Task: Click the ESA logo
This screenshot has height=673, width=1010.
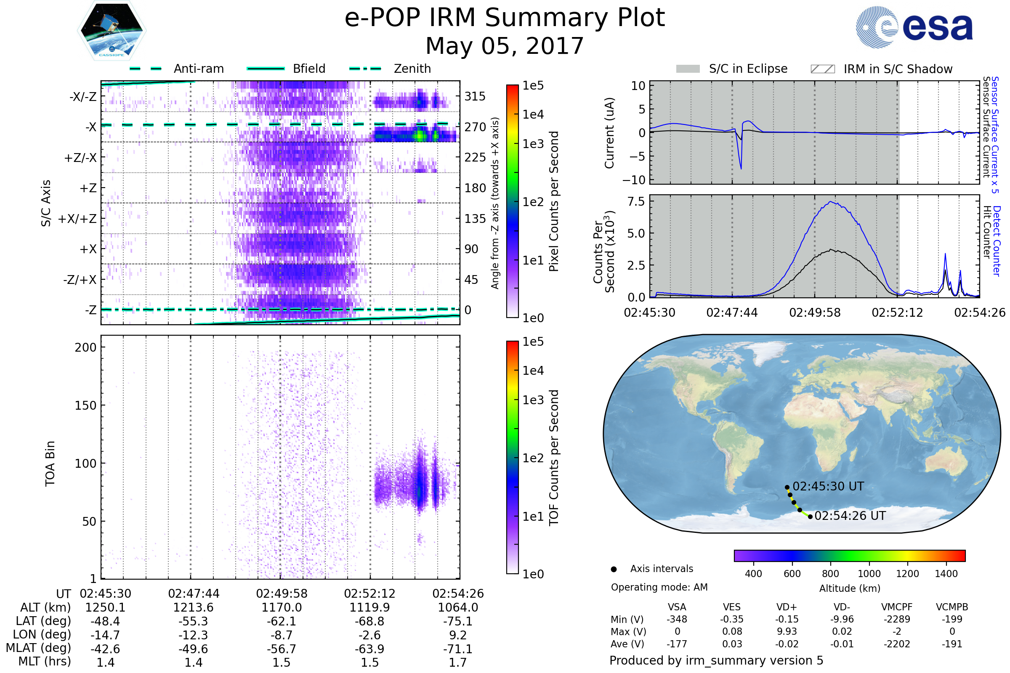Action: (914, 27)
